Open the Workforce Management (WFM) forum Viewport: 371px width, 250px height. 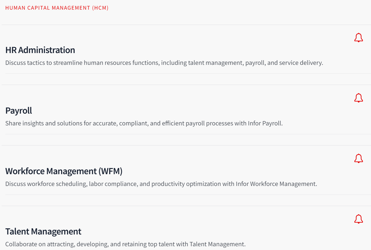click(x=64, y=171)
